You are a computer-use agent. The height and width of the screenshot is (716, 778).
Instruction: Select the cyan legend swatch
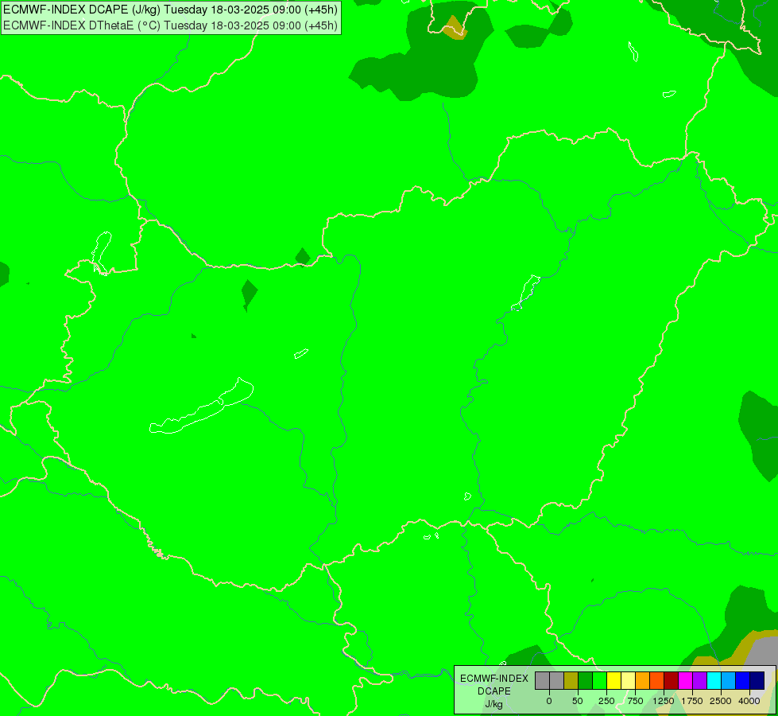point(714,680)
